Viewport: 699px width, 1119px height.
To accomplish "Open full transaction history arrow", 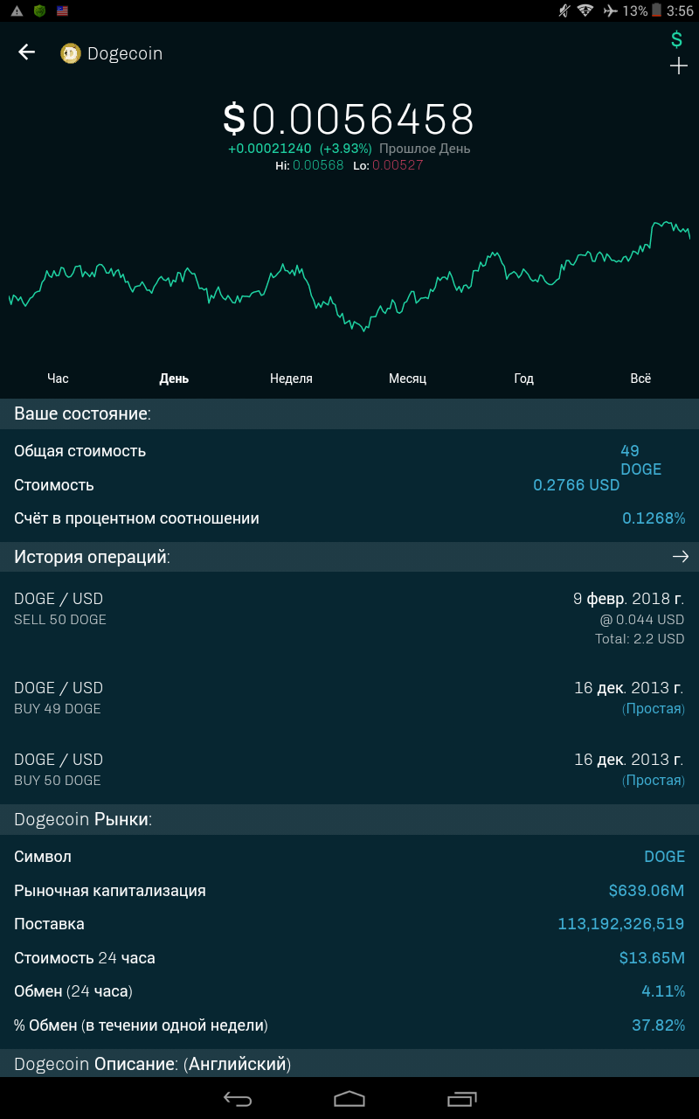I will (681, 557).
